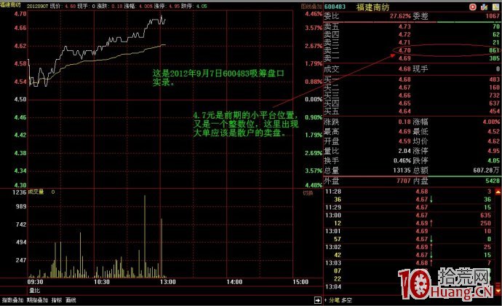Click the 委比 value 27.62%
Viewport: 502px width, 306px height.
pyautogui.click(x=400, y=16)
